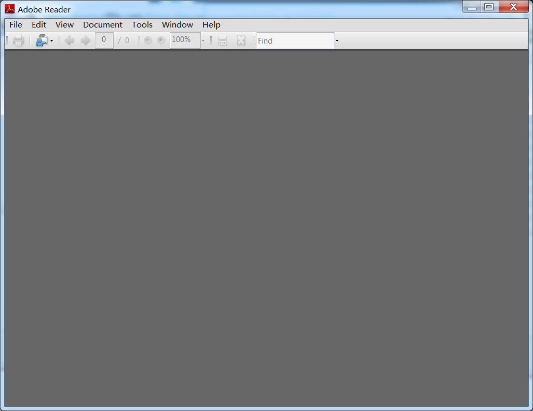Select the Fit Width scrolling icon
The image size is (533, 411).
click(x=223, y=40)
